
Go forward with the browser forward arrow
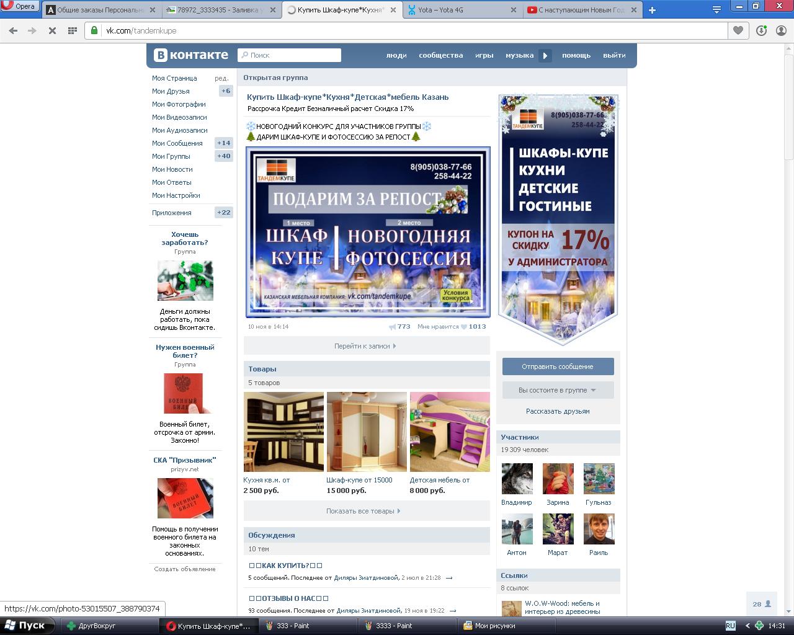(32, 30)
